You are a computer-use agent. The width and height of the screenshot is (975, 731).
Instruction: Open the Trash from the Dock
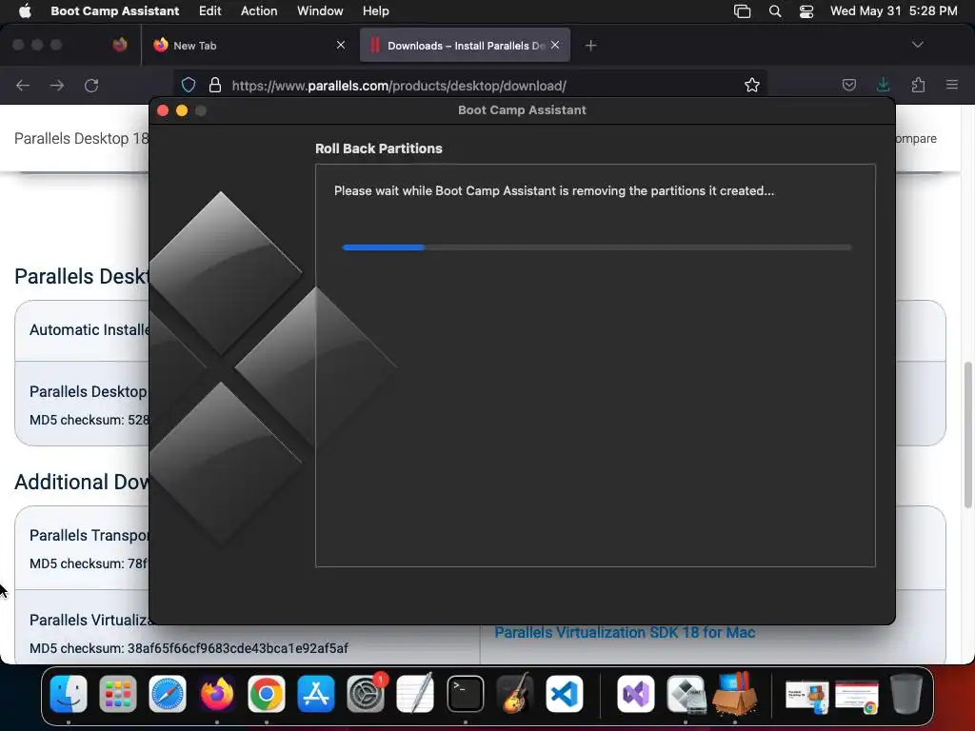(906, 693)
